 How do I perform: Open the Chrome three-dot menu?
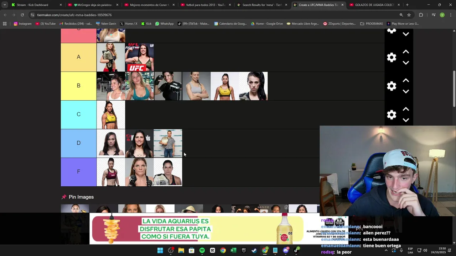click(x=450, y=15)
